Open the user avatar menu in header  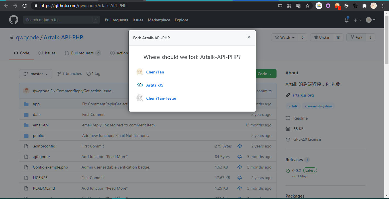[370, 20]
